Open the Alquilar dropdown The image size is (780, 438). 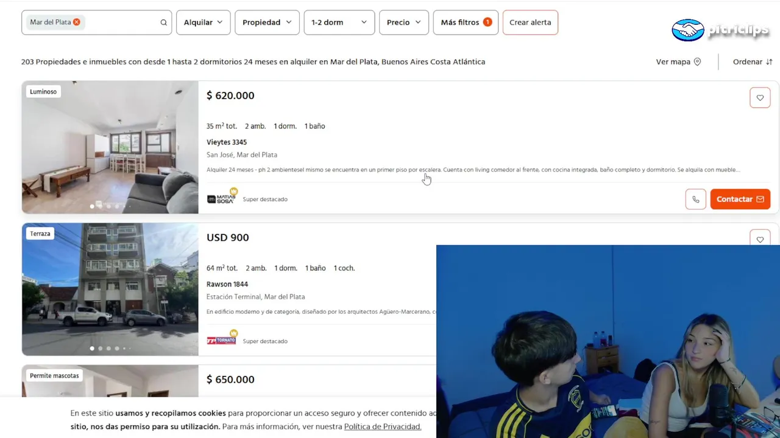pos(204,23)
